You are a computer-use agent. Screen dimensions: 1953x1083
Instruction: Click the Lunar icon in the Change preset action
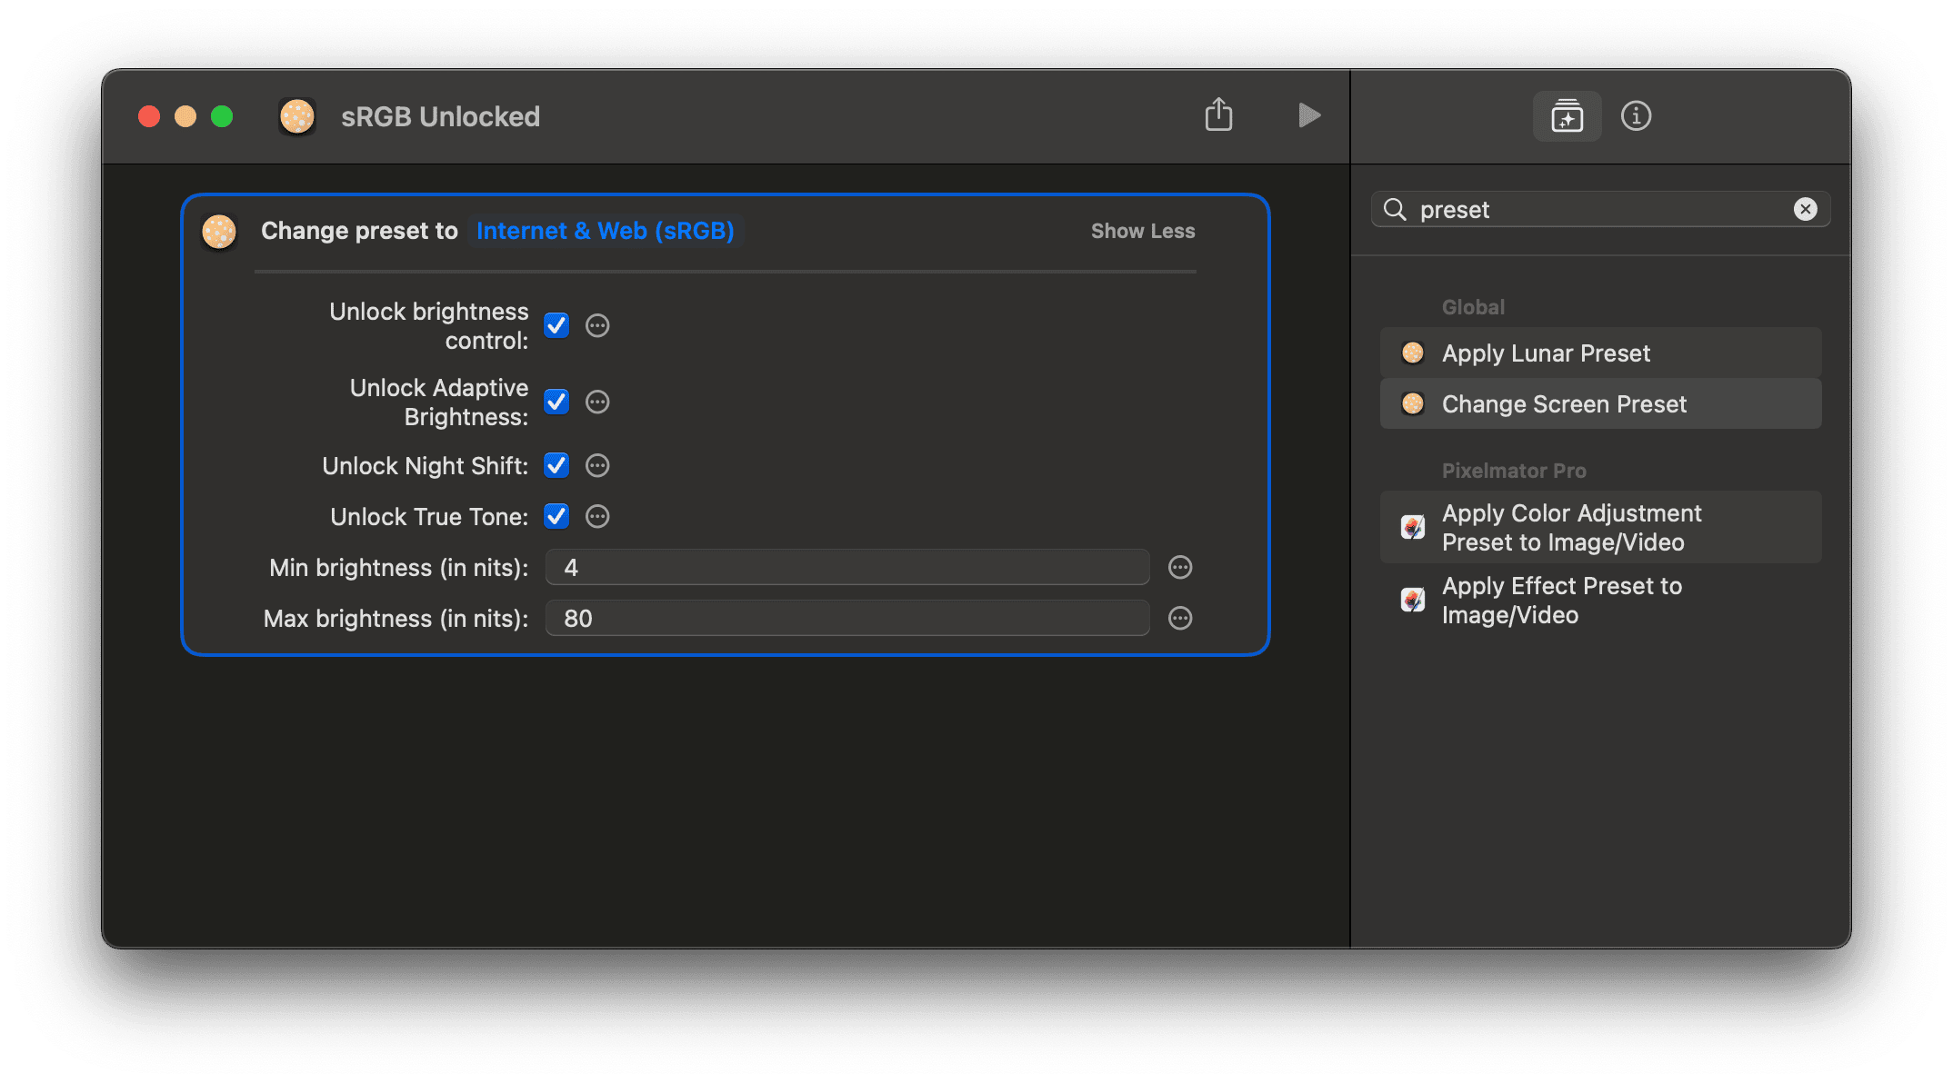(x=219, y=231)
